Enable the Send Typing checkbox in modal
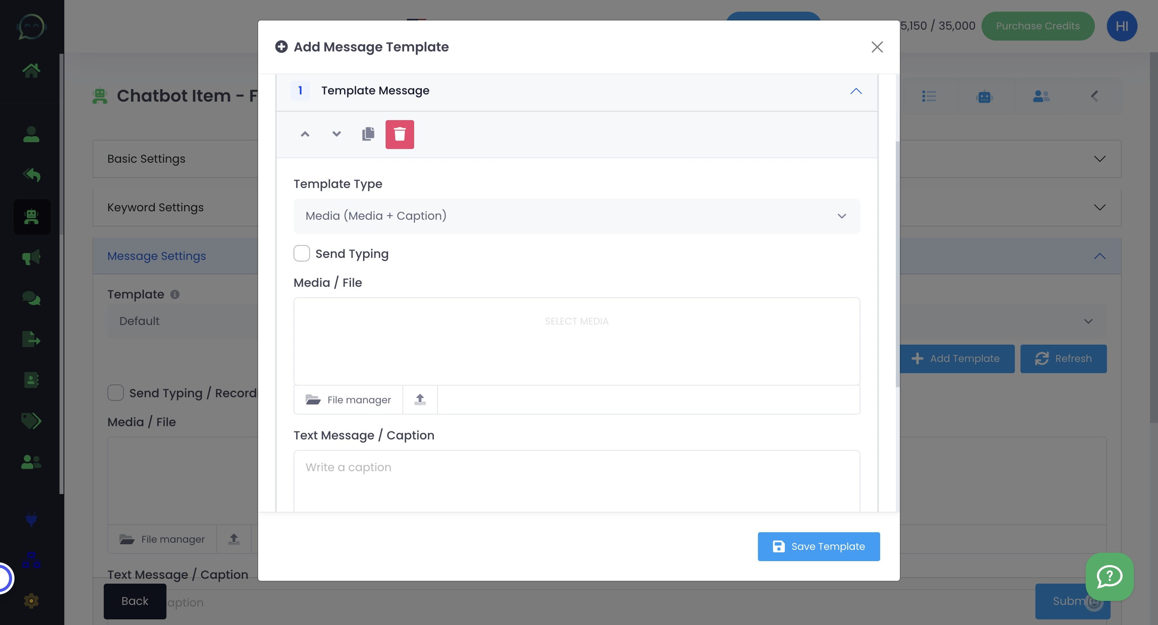 (302, 254)
